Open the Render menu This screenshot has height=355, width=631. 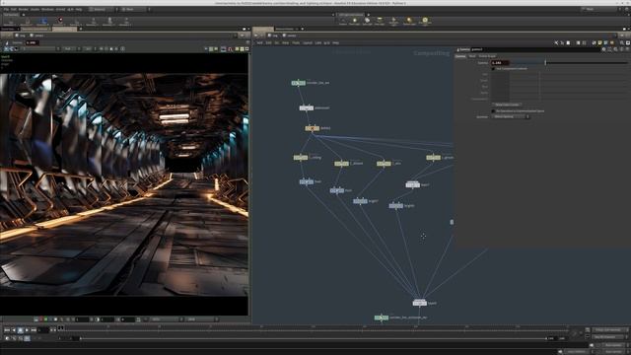tap(24, 9)
